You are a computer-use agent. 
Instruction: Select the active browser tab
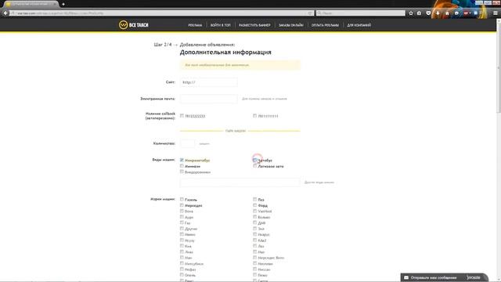click(x=31, y=4)
